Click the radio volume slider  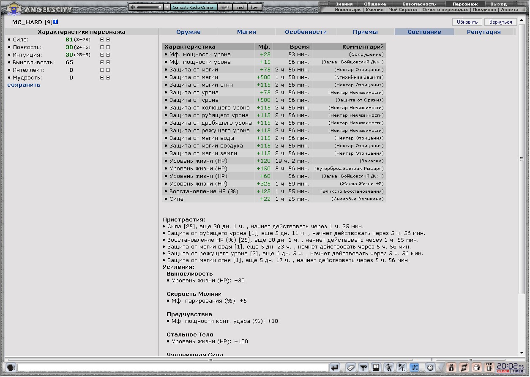pos(150,7)
